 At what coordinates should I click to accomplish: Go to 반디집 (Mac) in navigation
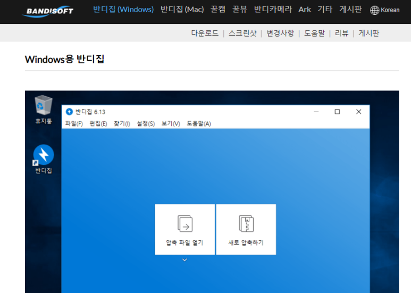click(182, 10)
